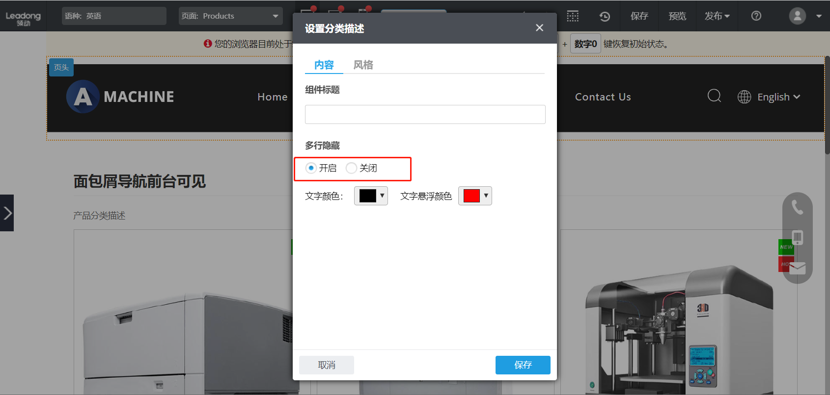Click the blue 保存 button in dialog
Viewport: 830px width, 395px height.
523,365
